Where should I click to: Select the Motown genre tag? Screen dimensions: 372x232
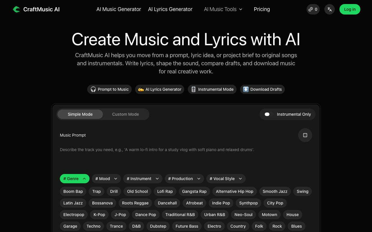coord(269,215)
